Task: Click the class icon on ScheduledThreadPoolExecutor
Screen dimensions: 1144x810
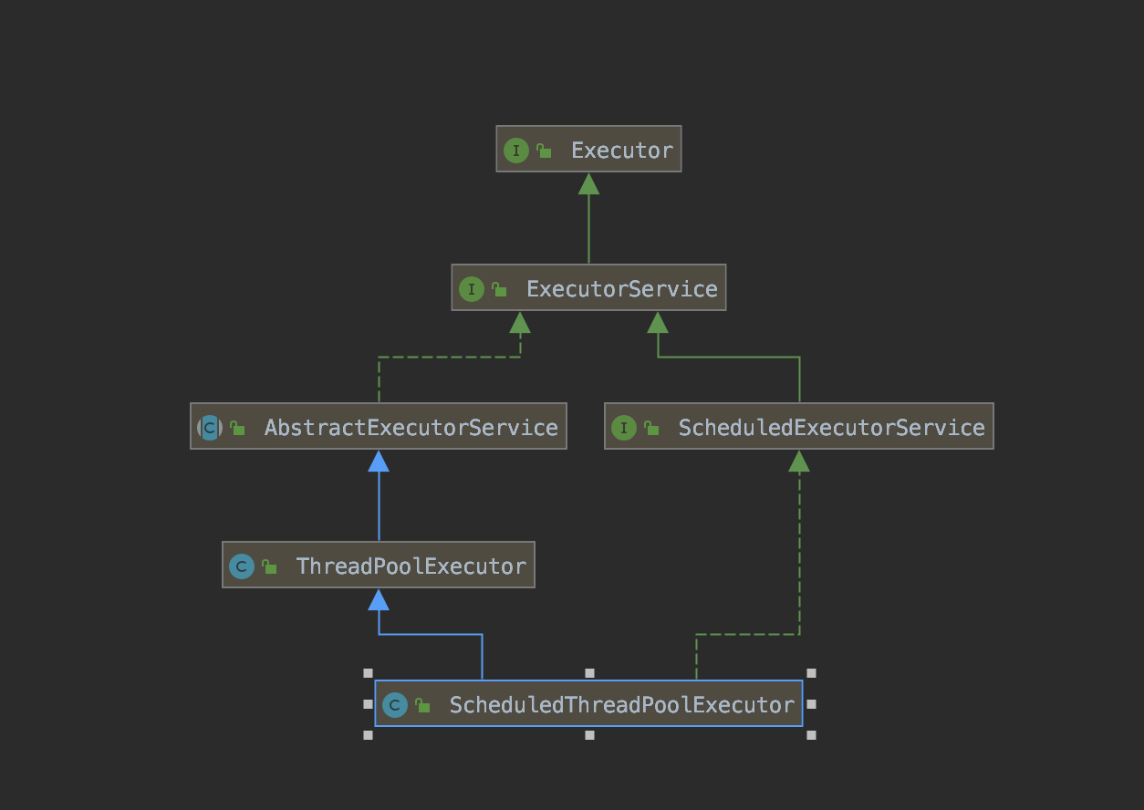Action: click(x=395, y=705)
